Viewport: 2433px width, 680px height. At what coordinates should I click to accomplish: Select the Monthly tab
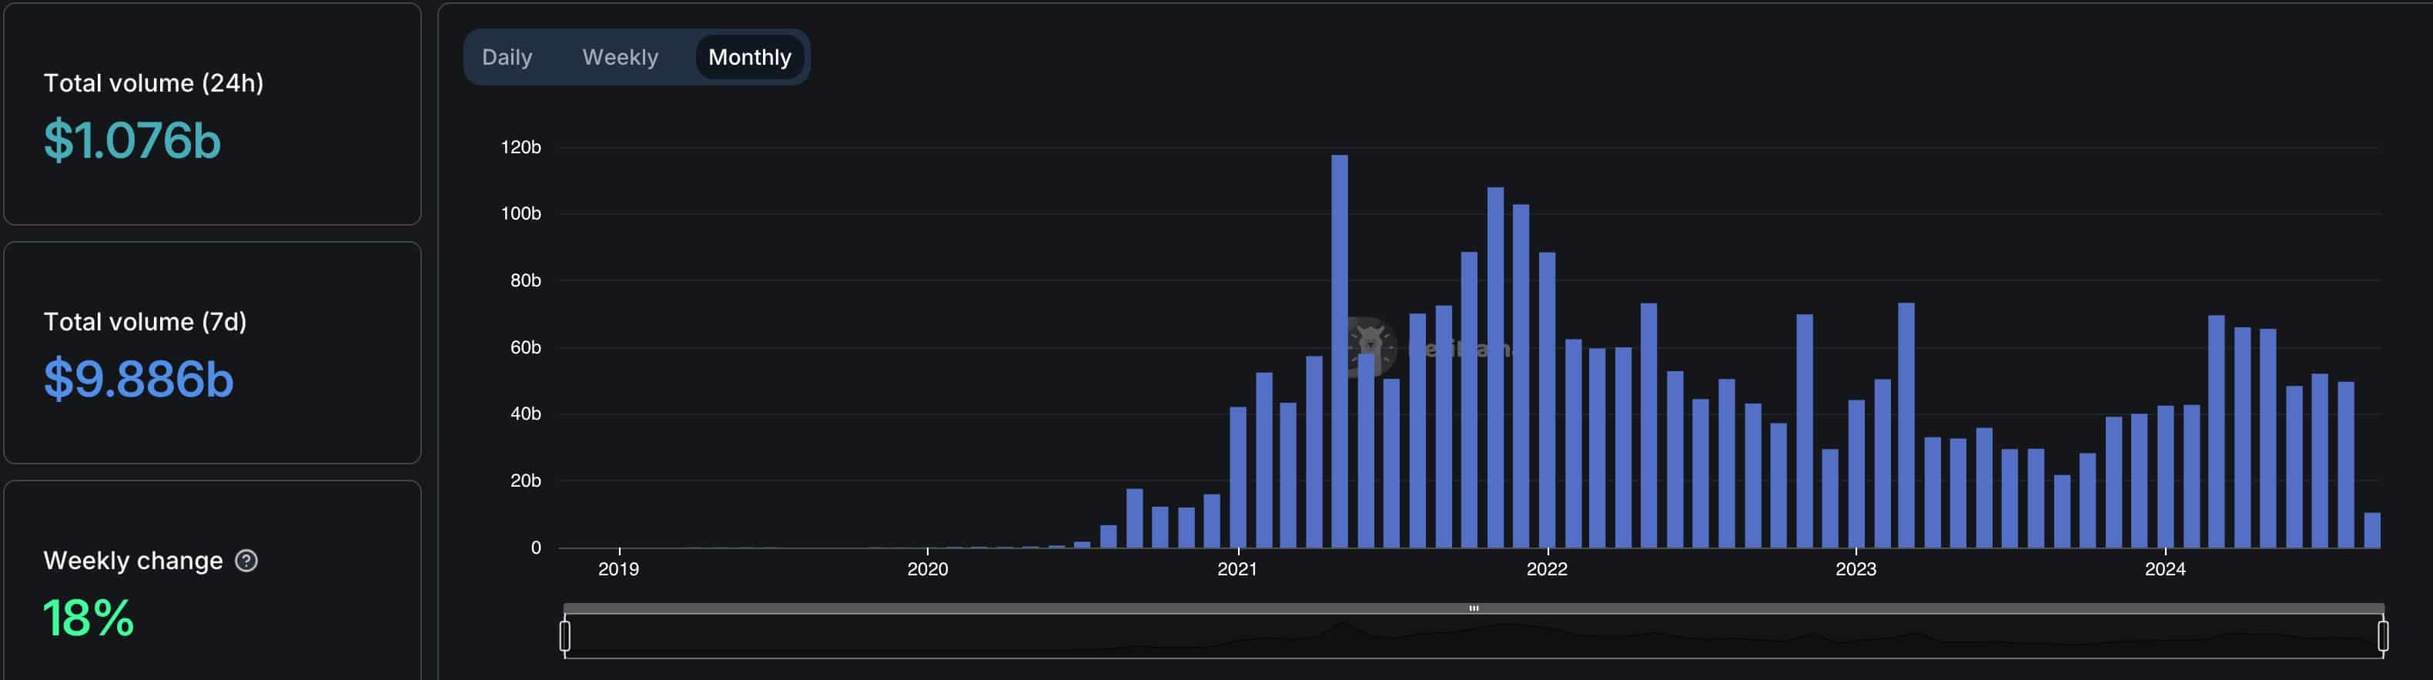point(749,58)
